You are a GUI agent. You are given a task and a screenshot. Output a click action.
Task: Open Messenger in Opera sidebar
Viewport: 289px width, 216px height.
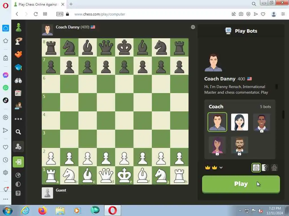[x=6, y=75]
